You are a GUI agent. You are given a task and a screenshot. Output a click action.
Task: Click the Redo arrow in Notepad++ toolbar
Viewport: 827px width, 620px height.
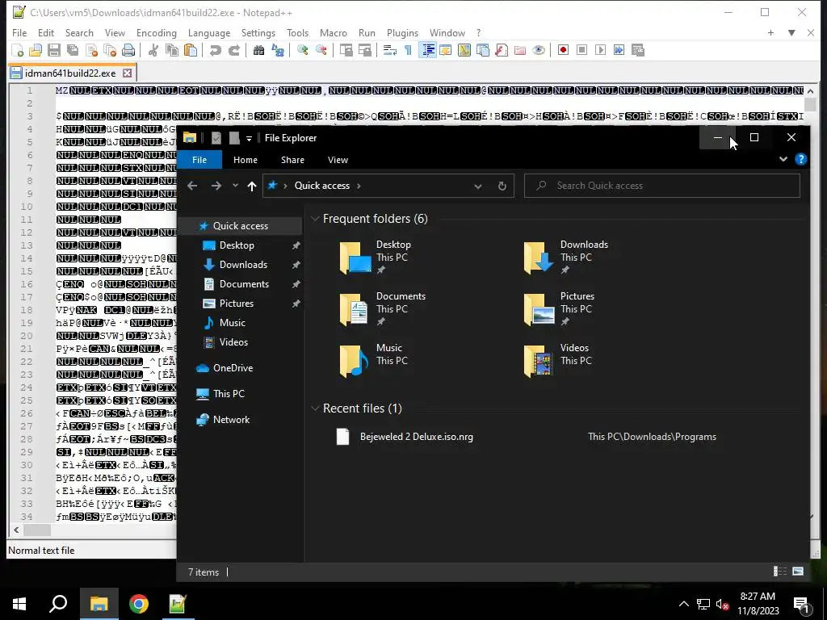(233, 50)
